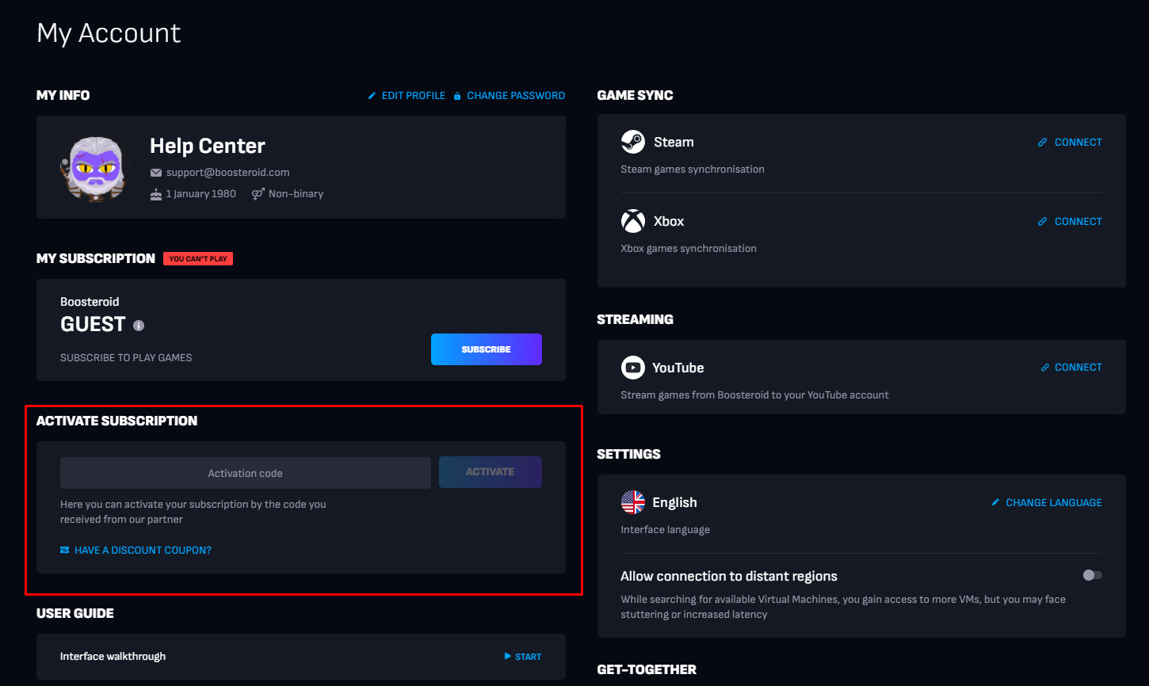Viewport: 1149px width, 686px height.
Task: Open the Change Language option
Action: 1046,502
